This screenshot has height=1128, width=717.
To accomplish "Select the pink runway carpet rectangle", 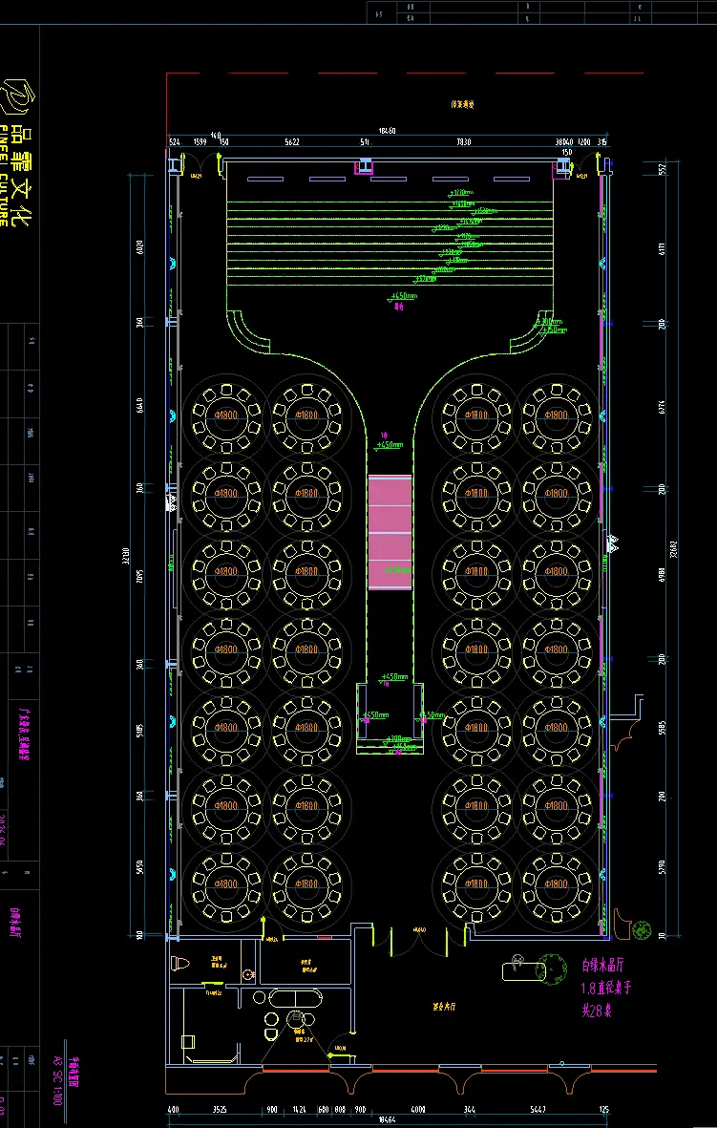I will (390, 532).
